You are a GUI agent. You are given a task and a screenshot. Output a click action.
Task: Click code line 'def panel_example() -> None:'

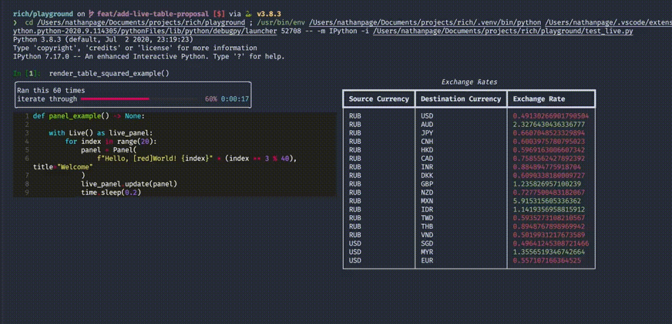[x=89, y=116]
